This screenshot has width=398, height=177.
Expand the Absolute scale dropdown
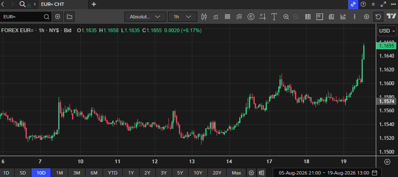(145, 17)
